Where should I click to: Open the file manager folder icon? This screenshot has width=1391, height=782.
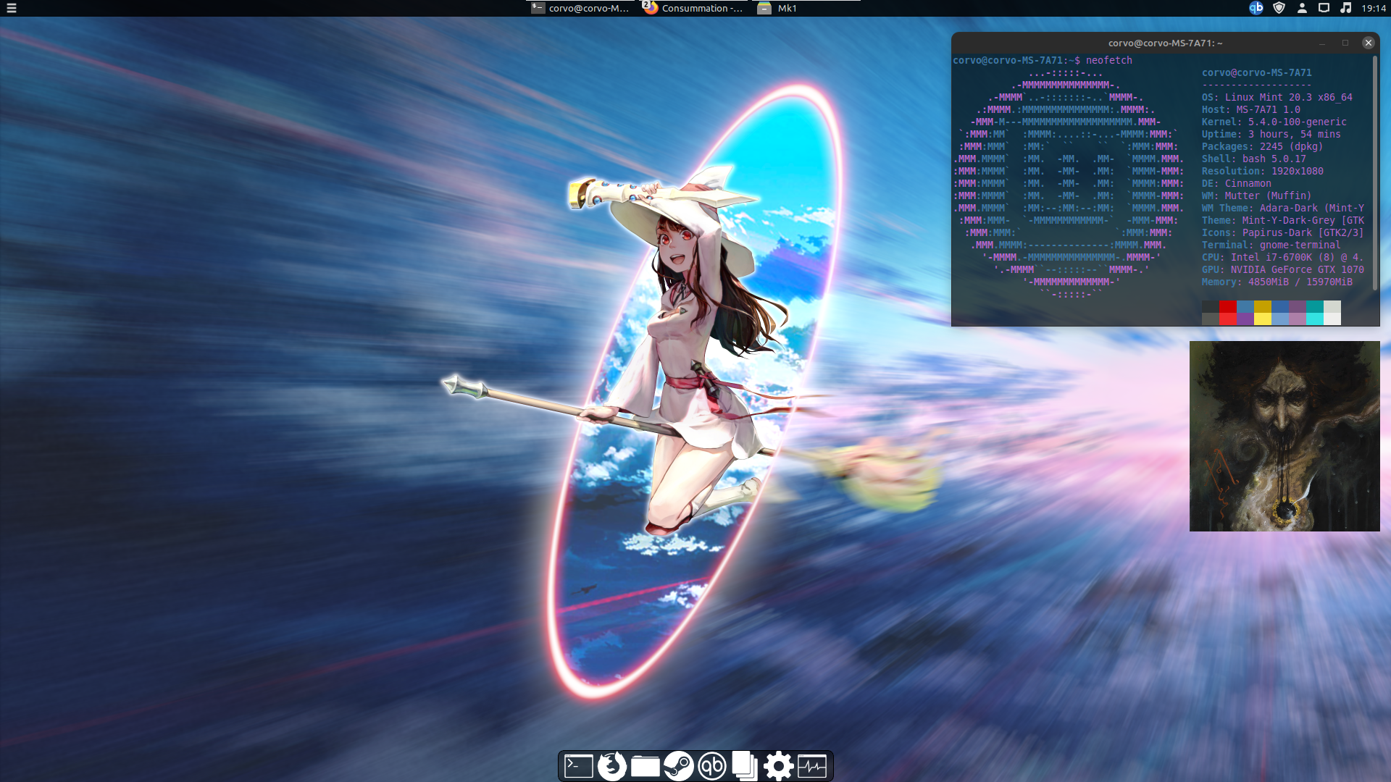[x=645, y=766]
